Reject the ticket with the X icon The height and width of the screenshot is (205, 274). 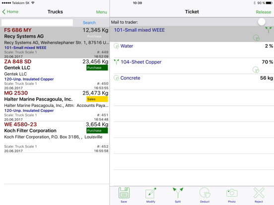point(259,193)
